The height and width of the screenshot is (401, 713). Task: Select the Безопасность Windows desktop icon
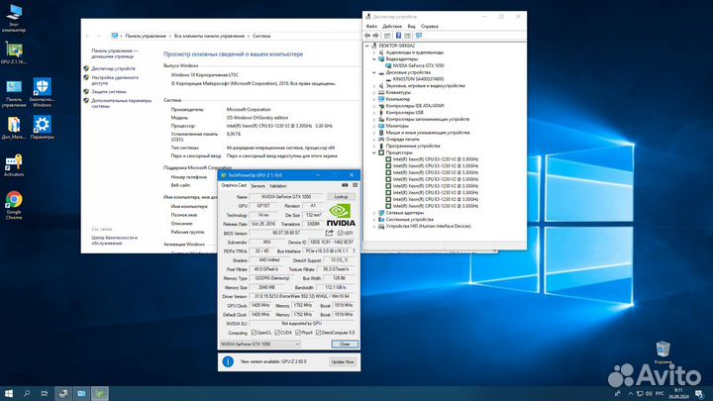42,93
